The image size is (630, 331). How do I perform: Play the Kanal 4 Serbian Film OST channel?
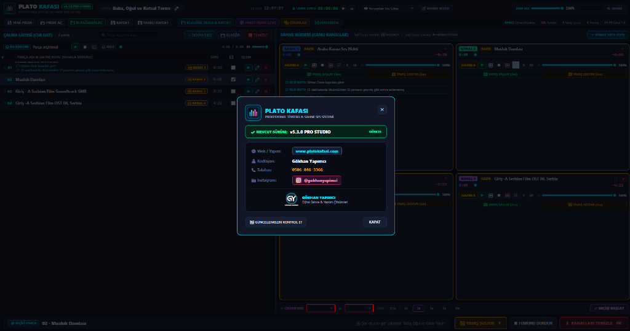tap(482, 195)
